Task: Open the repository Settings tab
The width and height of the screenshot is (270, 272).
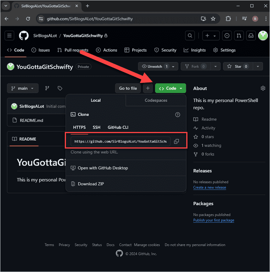Action: (x=224, y=50)
